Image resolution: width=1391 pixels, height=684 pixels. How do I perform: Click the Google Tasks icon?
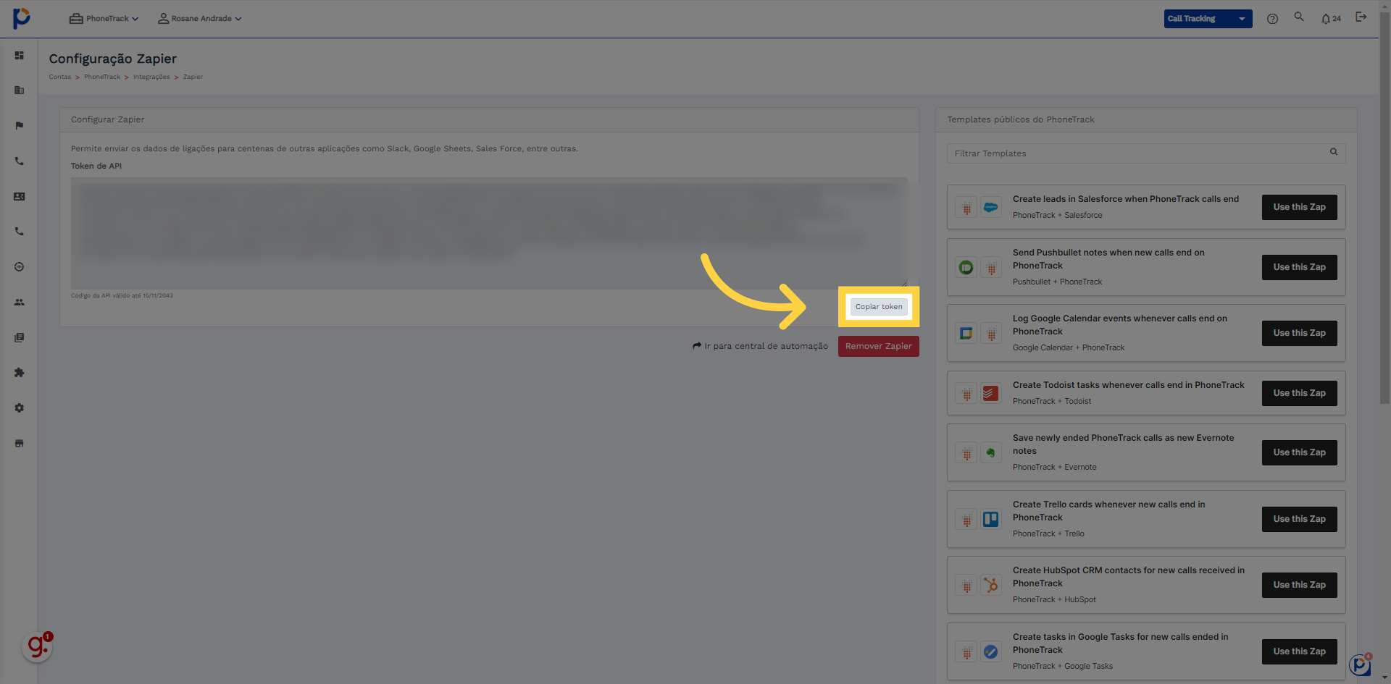pyautogui.click(x=990, y=652)
